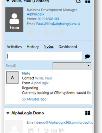This screenshot has width=102, height=133.
Task: Open edit icon for Willis, Paul contact
Action: pyautogui.click(x=79, y=1)
